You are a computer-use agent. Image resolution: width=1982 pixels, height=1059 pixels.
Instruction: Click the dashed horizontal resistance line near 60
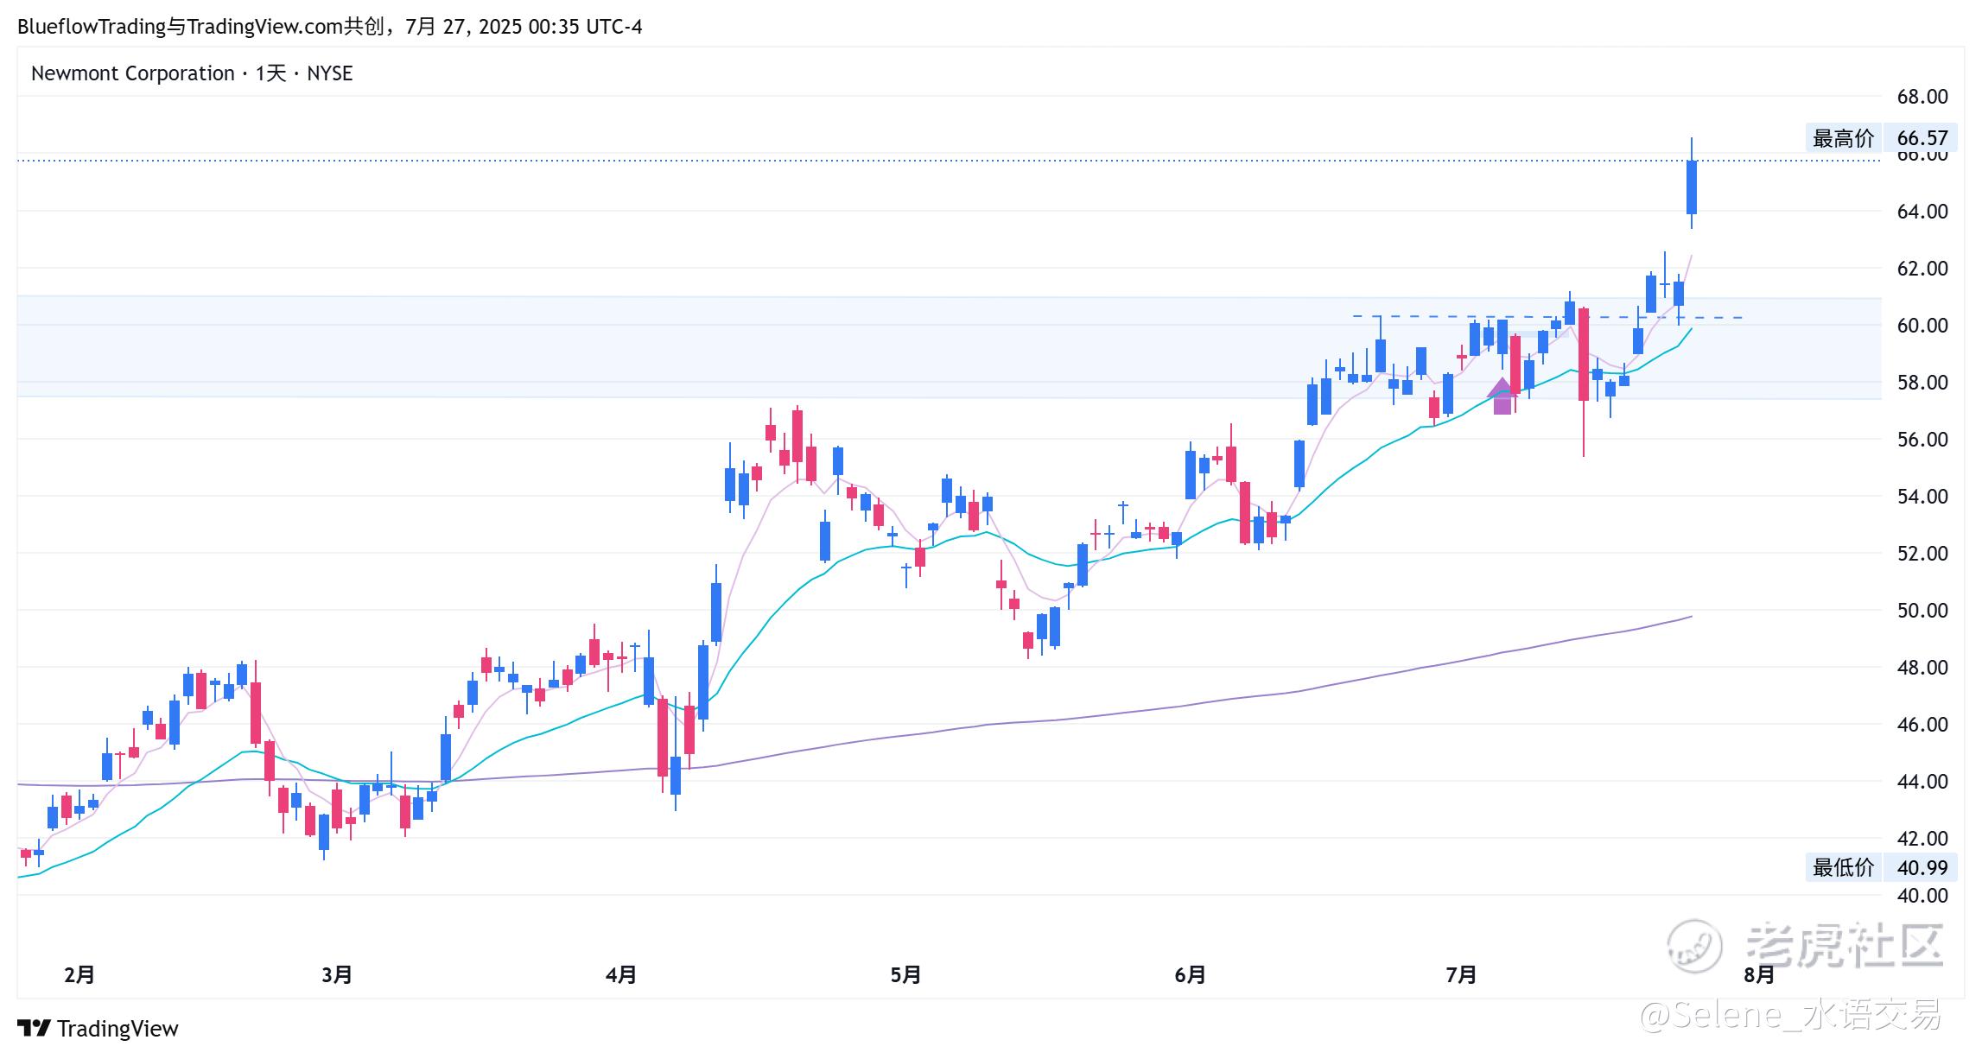1547,317
